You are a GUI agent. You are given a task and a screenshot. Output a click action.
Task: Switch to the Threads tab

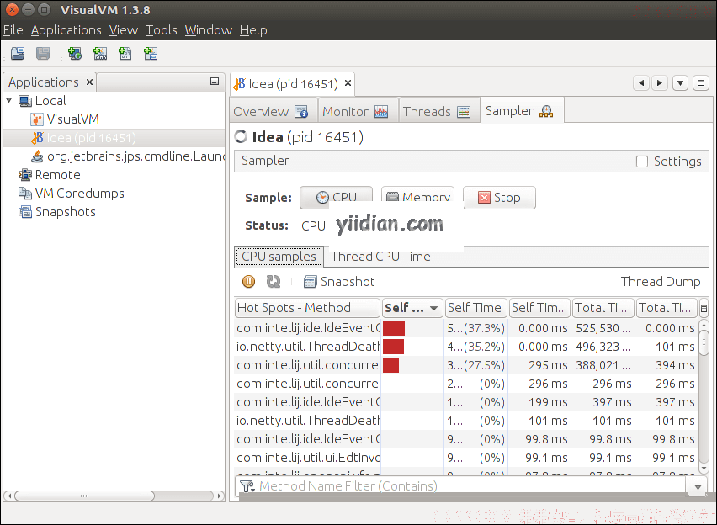click(x=439, y=111)
